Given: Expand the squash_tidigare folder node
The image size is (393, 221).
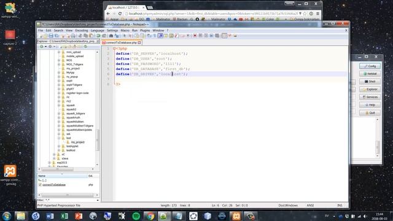Looking at the screenshot, I should point(59,114).
